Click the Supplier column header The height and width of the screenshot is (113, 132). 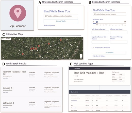93,96
